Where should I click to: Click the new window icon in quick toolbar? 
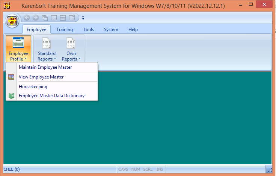click(72, 18)
